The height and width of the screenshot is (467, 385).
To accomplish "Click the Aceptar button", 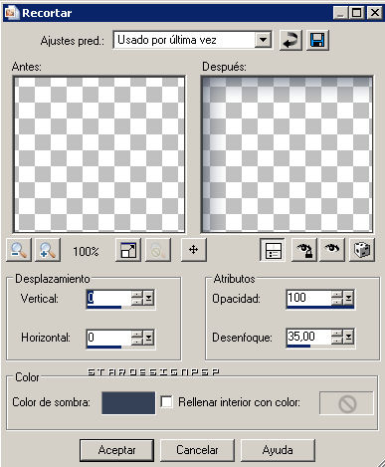I will (x=116, y=450).
